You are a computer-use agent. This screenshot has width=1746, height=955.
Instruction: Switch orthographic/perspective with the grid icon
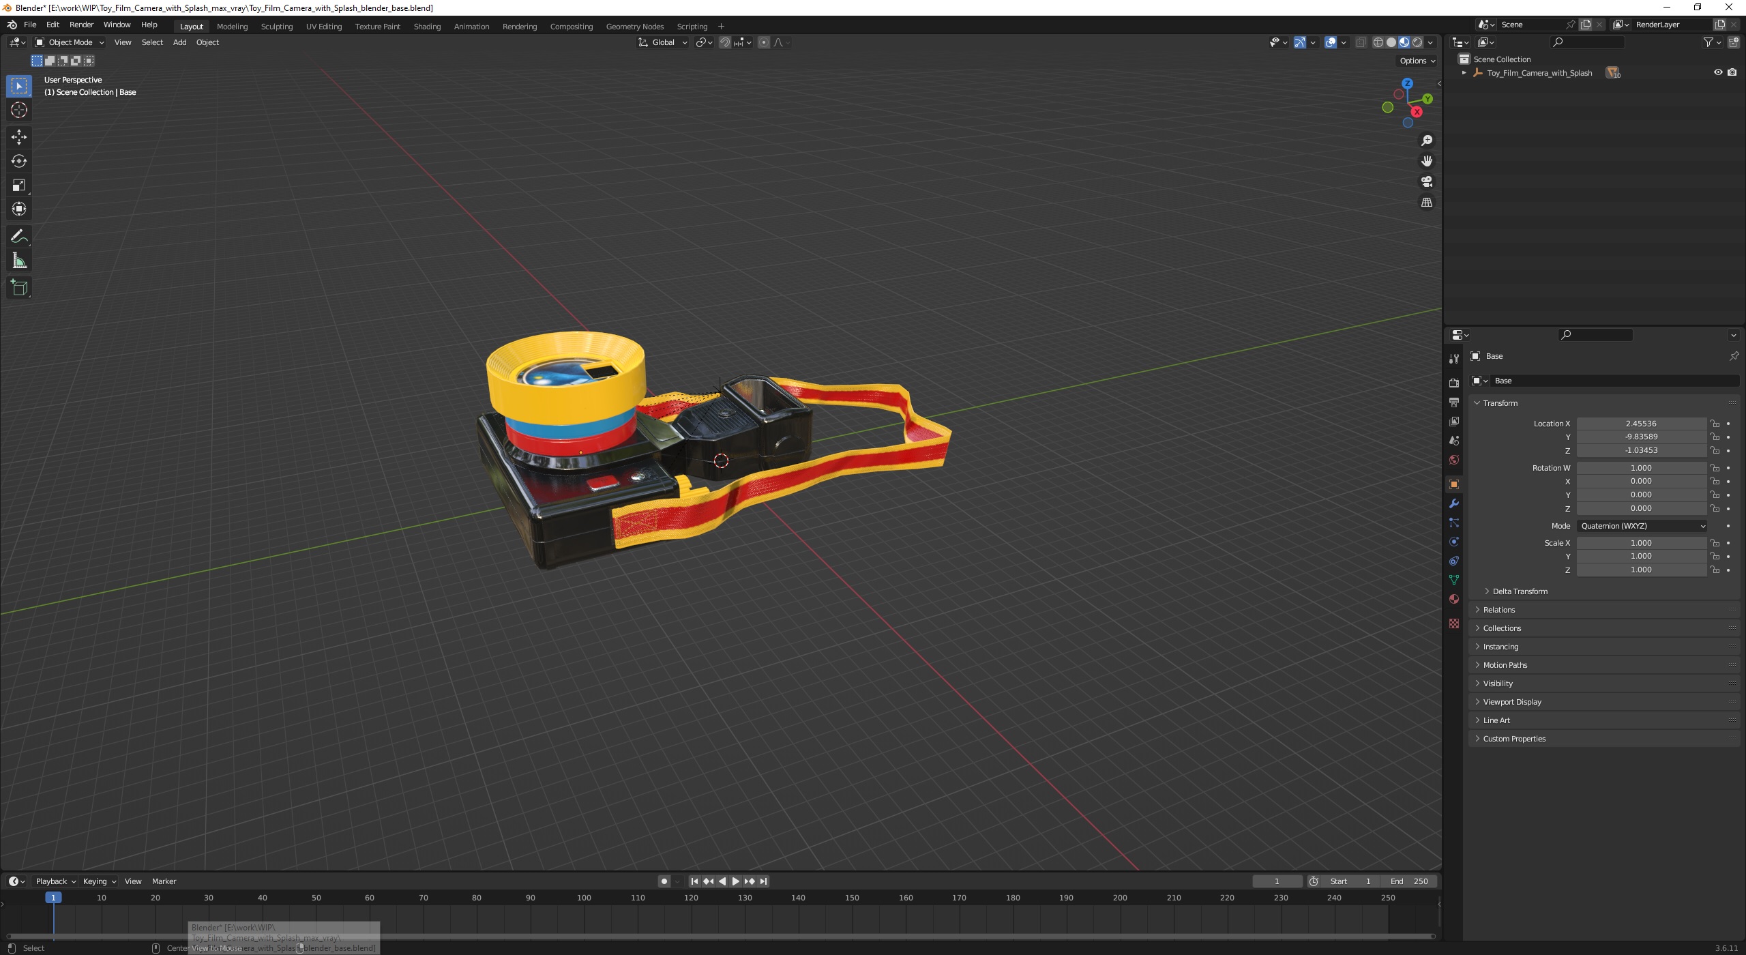point(1427,202)
